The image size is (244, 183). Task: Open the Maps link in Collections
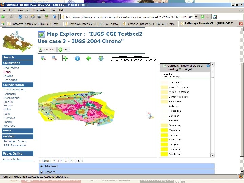click(x=7, y=72)
